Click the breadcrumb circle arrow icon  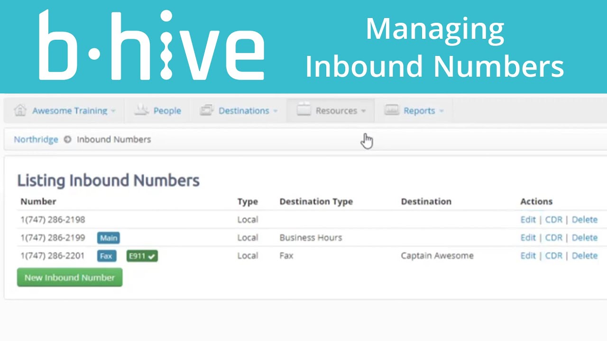[67, 139]
